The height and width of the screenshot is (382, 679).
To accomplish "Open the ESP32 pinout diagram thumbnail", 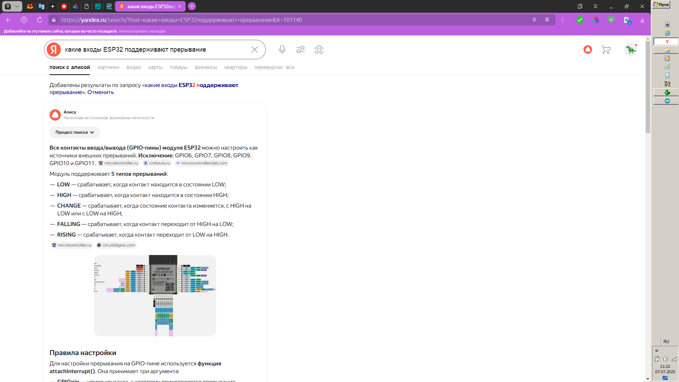I will (155, 296).
